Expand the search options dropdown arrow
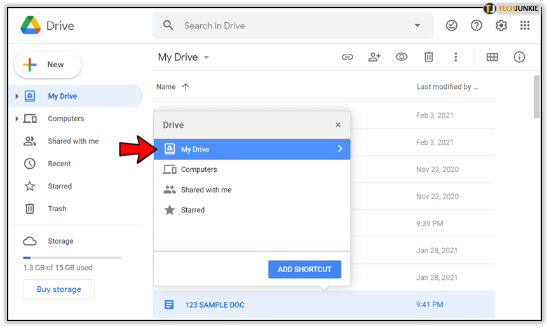The width and height of the screenshot is (549, 328). pyautogui.click(x=417, y=25)
